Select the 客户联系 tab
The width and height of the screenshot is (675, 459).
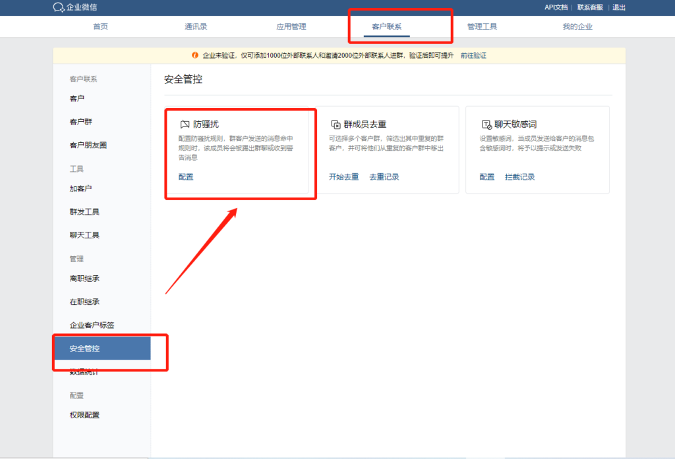(x=386, y=27)
